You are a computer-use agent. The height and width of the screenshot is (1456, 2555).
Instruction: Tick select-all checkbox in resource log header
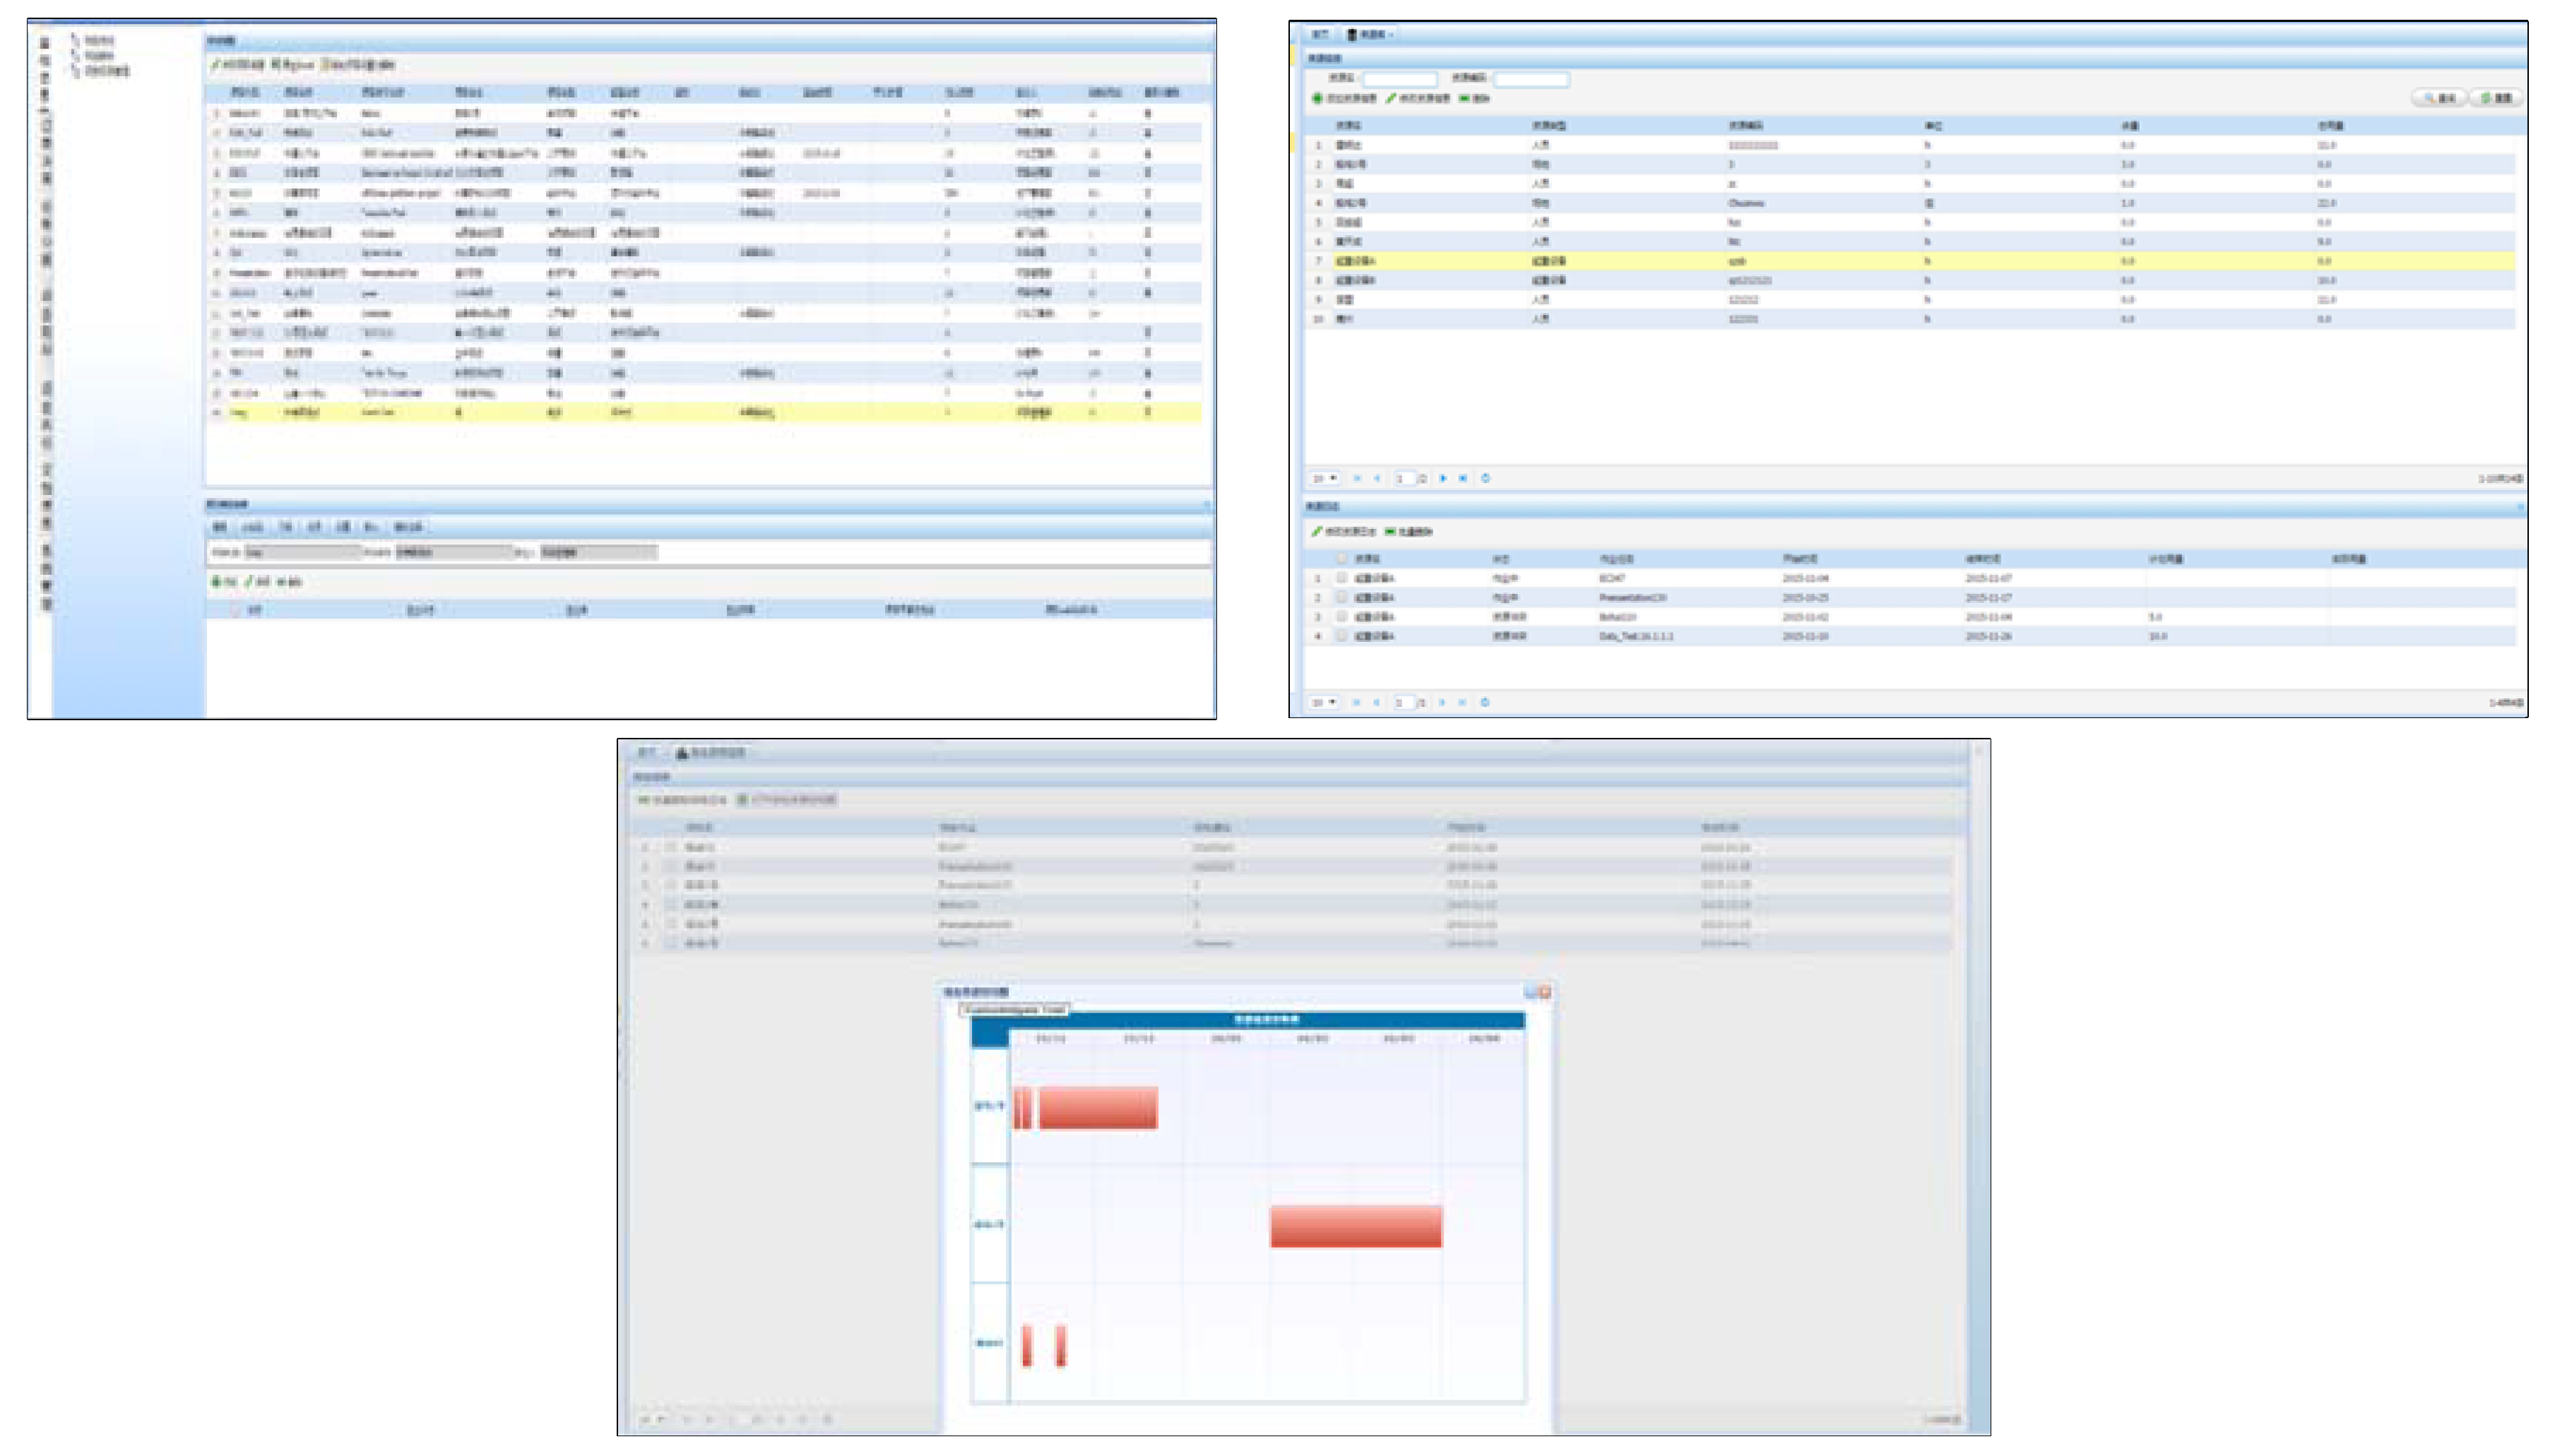(x=1341, y=558)
